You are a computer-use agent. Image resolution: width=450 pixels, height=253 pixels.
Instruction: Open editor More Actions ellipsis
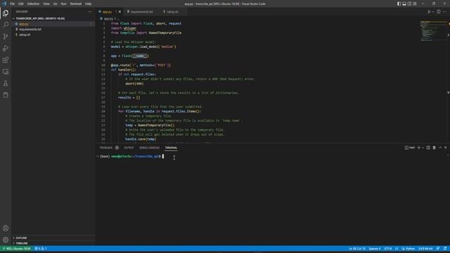pos(445,12)
